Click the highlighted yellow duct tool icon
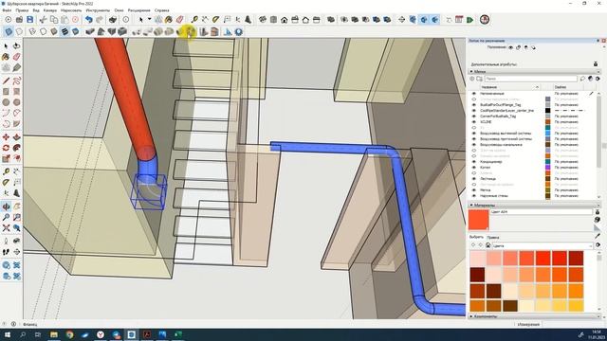Screen dimensions: 607x341 pos(190,31)
